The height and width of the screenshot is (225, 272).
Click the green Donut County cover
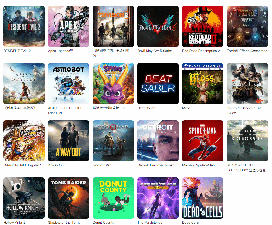[x=113, y=198]
